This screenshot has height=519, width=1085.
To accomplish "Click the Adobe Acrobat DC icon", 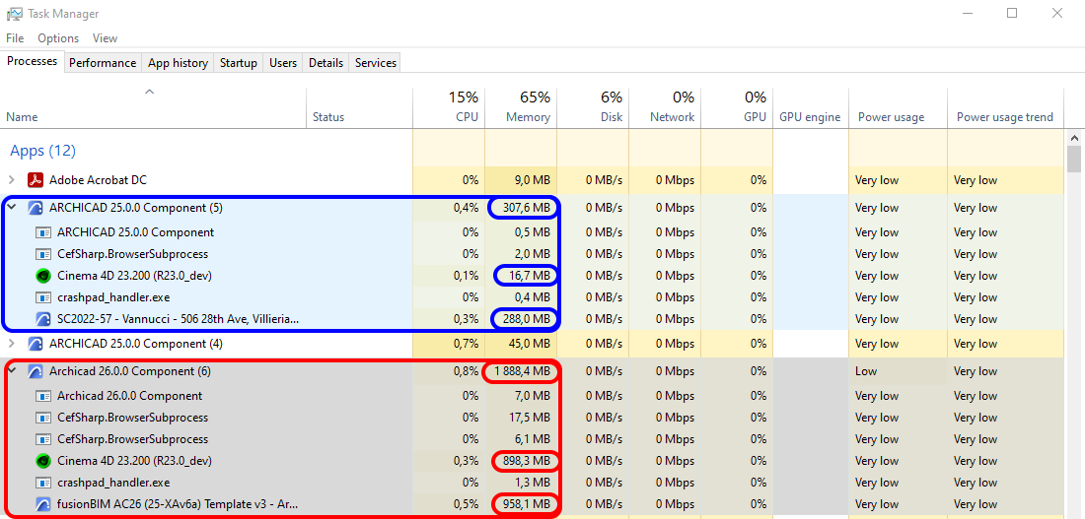I will tap(36, 180).
